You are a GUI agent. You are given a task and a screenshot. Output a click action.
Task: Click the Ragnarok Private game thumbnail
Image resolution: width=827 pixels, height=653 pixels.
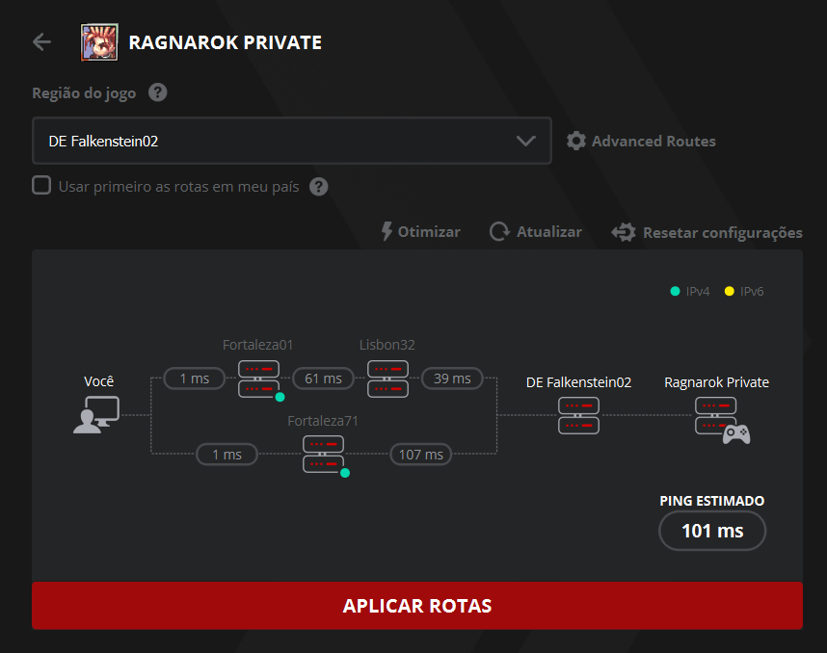[x=99, y=42]
